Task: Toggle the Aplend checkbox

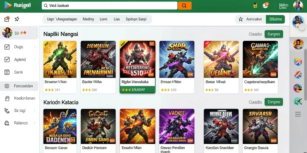Action: [x=7, y=59]
